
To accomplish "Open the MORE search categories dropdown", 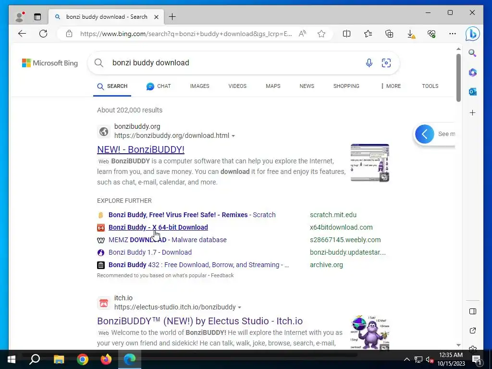I will (390, 86).
